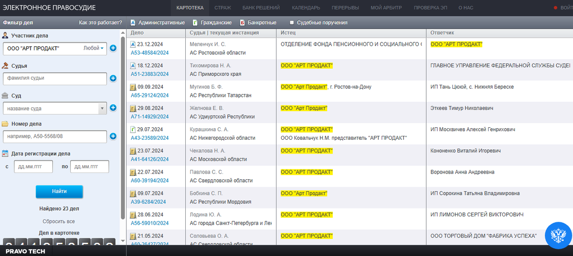
Task: Click the PRAVO TECH footer logo
Action: click(x=25, y=251)
